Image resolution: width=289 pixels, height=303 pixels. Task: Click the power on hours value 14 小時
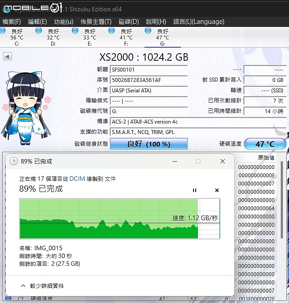pos(265,111)
